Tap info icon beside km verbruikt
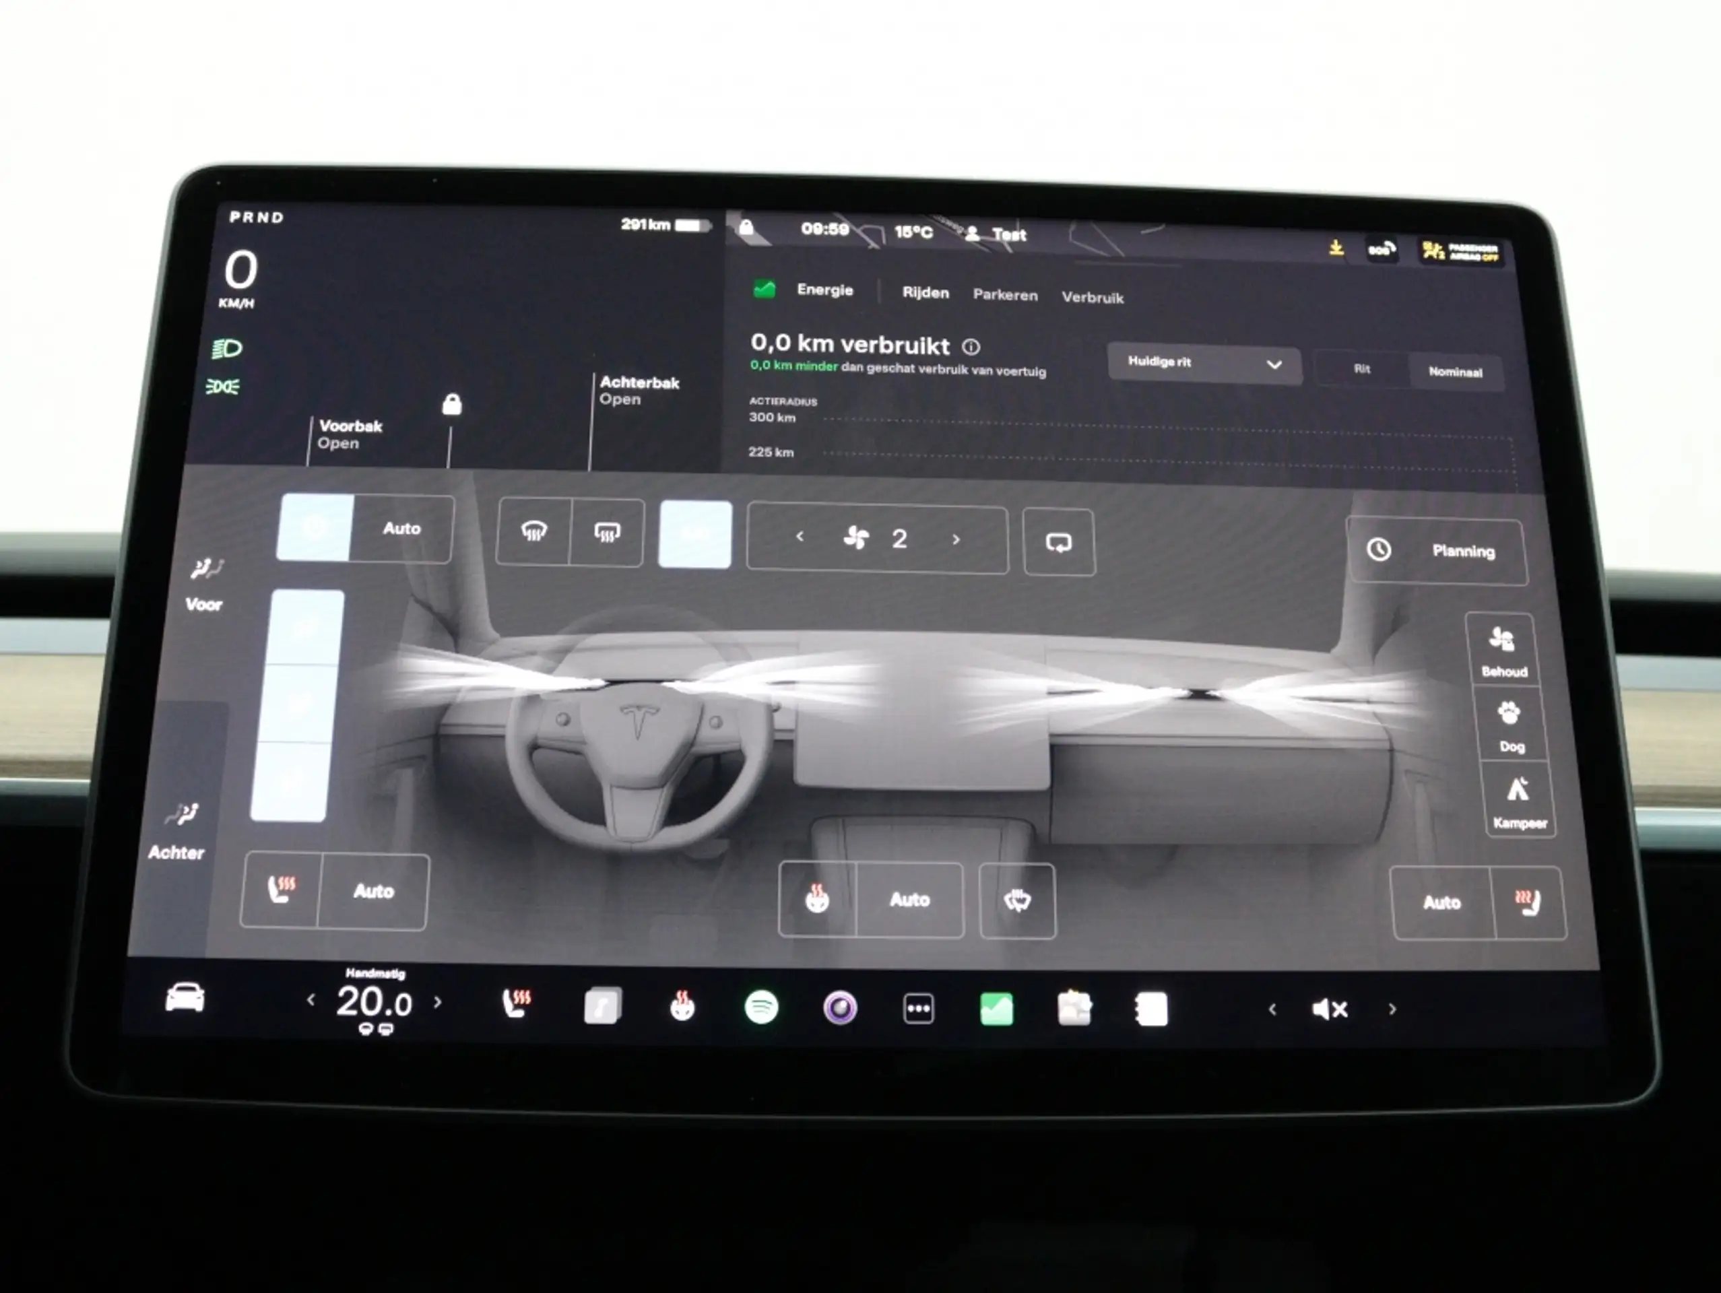This screenshot has width=1721, height=1293. click(x=971, y=346)
